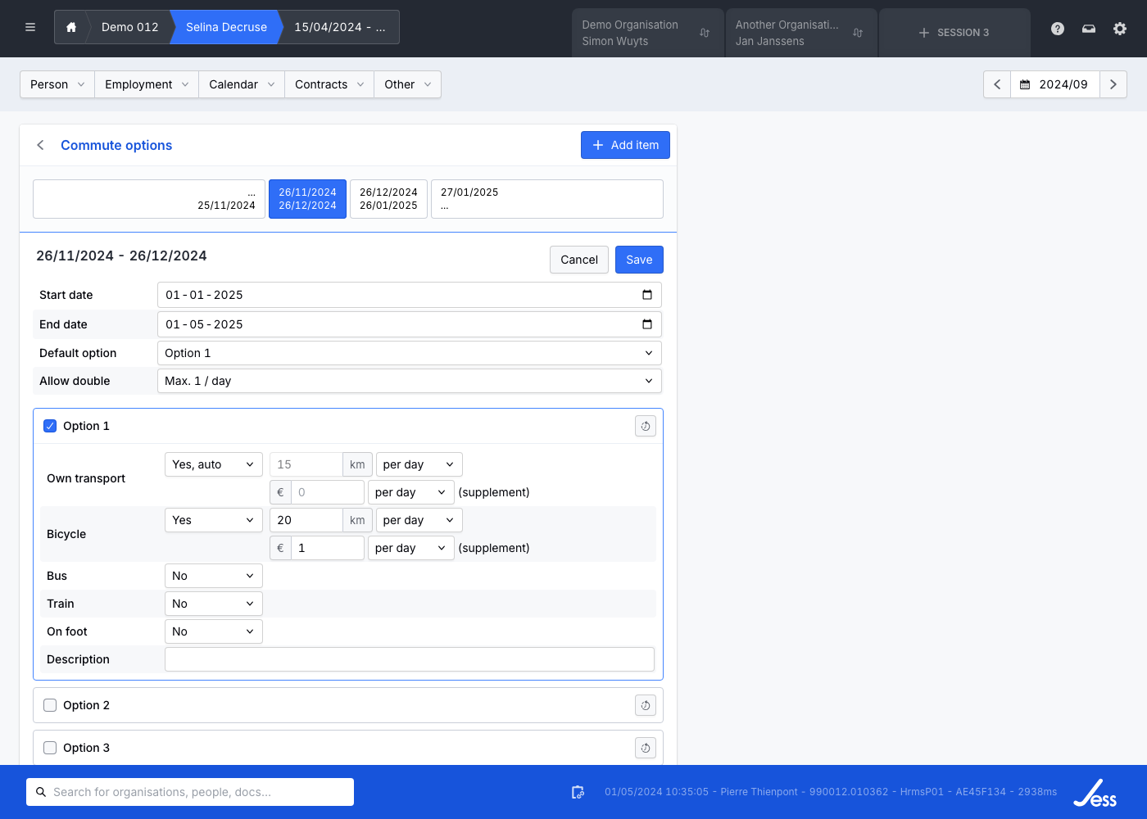Image resolution: width=1147 pixels, height=819 pixels.
Task: Select the 26/12/2024 - 26/01/2025 period tab
Action: 388,199
